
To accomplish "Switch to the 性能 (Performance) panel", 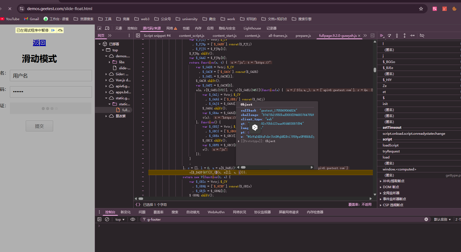I will pyautogui.click(x=186, y=28).
